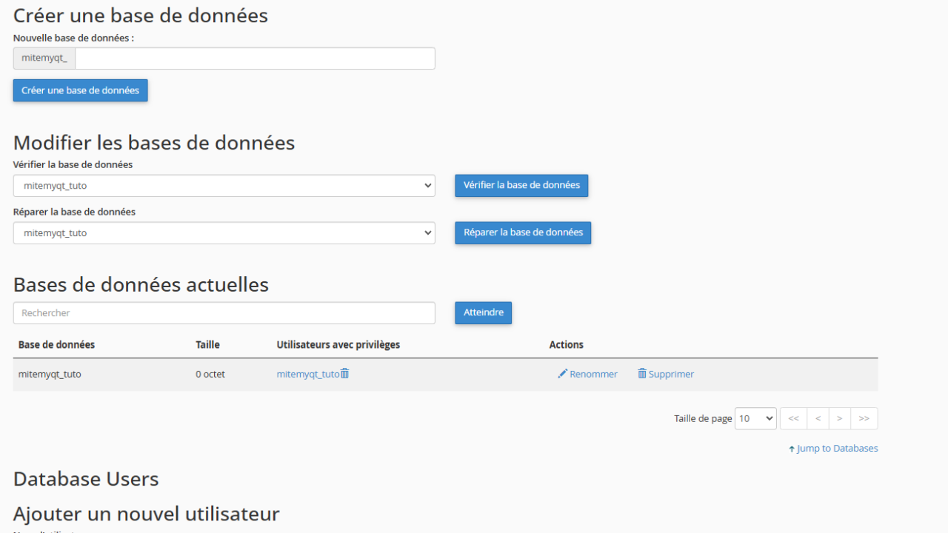Go to previous page with < button
Viewport: 948px width, 533px height.
[x=818, y=418]
